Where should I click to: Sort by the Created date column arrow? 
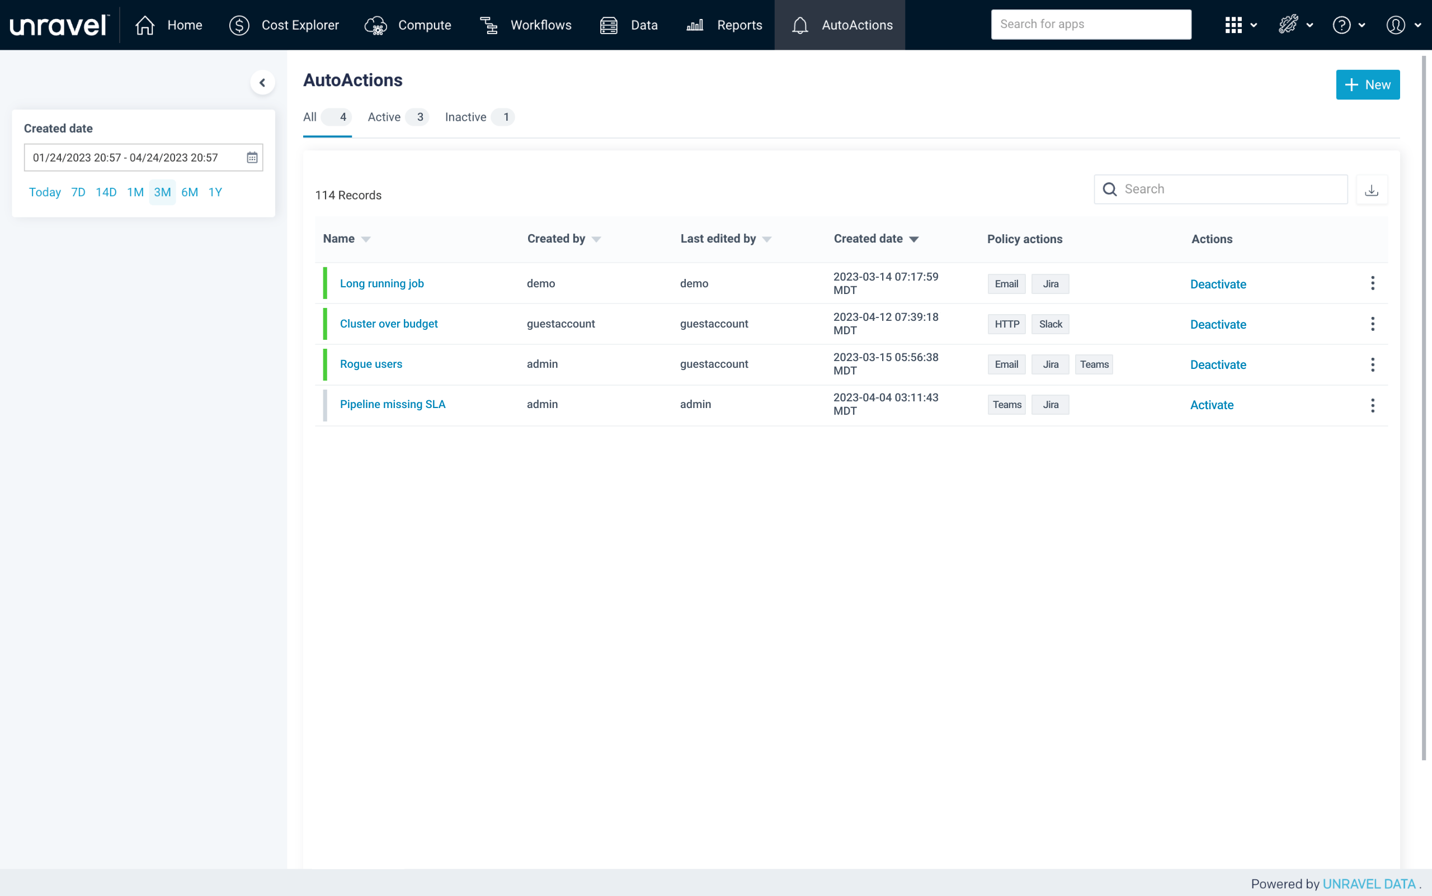point(914,239)
